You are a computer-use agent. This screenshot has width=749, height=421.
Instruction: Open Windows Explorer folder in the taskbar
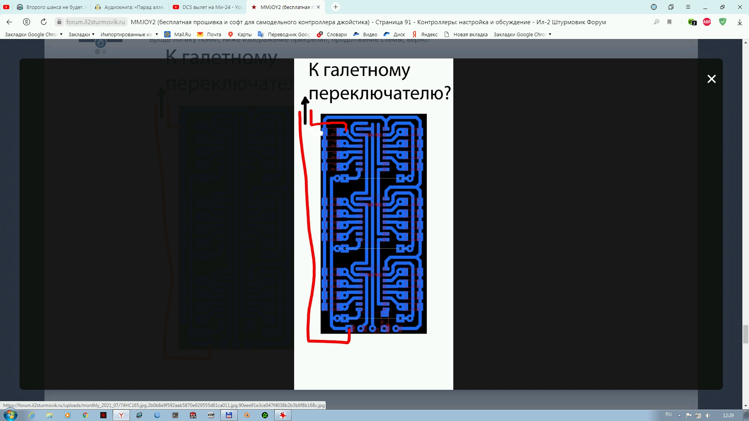[50, 415]
